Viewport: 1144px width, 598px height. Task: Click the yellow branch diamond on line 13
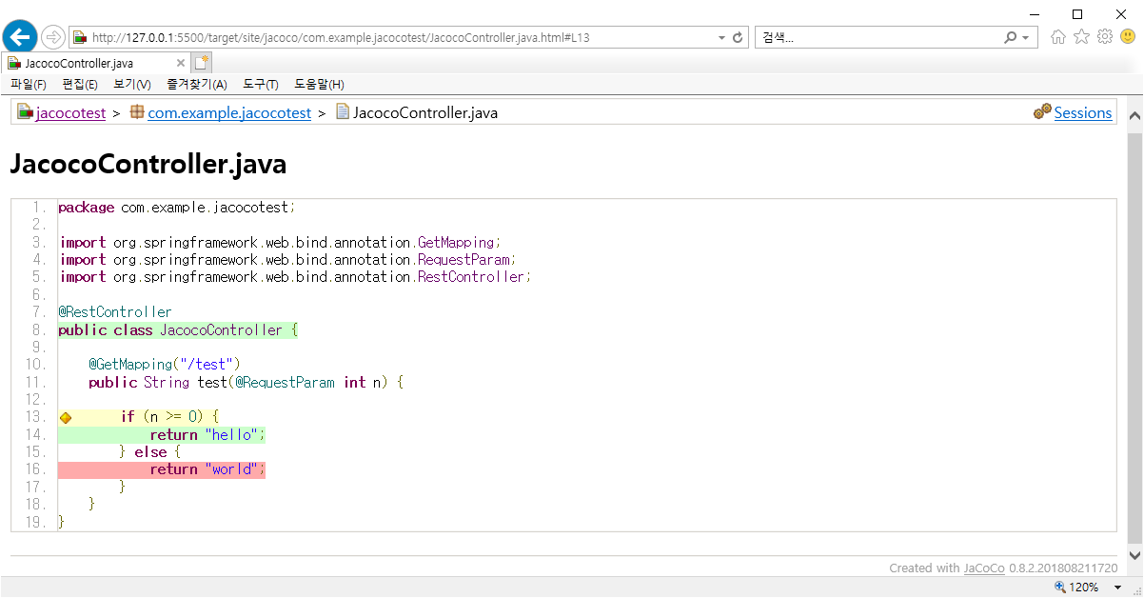pos(66,418)
